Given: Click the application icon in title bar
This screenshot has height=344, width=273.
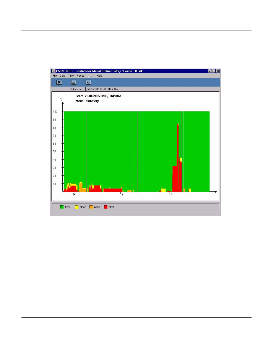Looking at the screenshot, I should pyautogui.click(x=54, y=71).
